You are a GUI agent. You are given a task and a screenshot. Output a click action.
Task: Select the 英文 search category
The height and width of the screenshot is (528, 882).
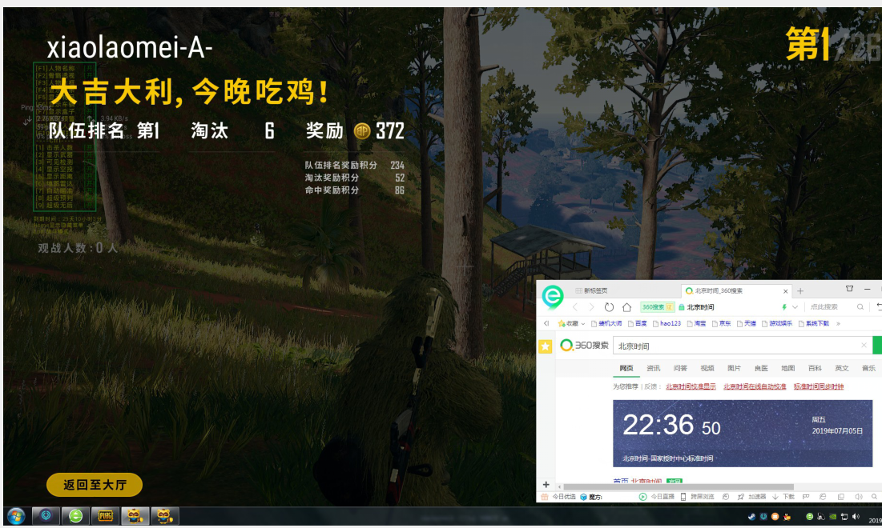coord(841,369)
